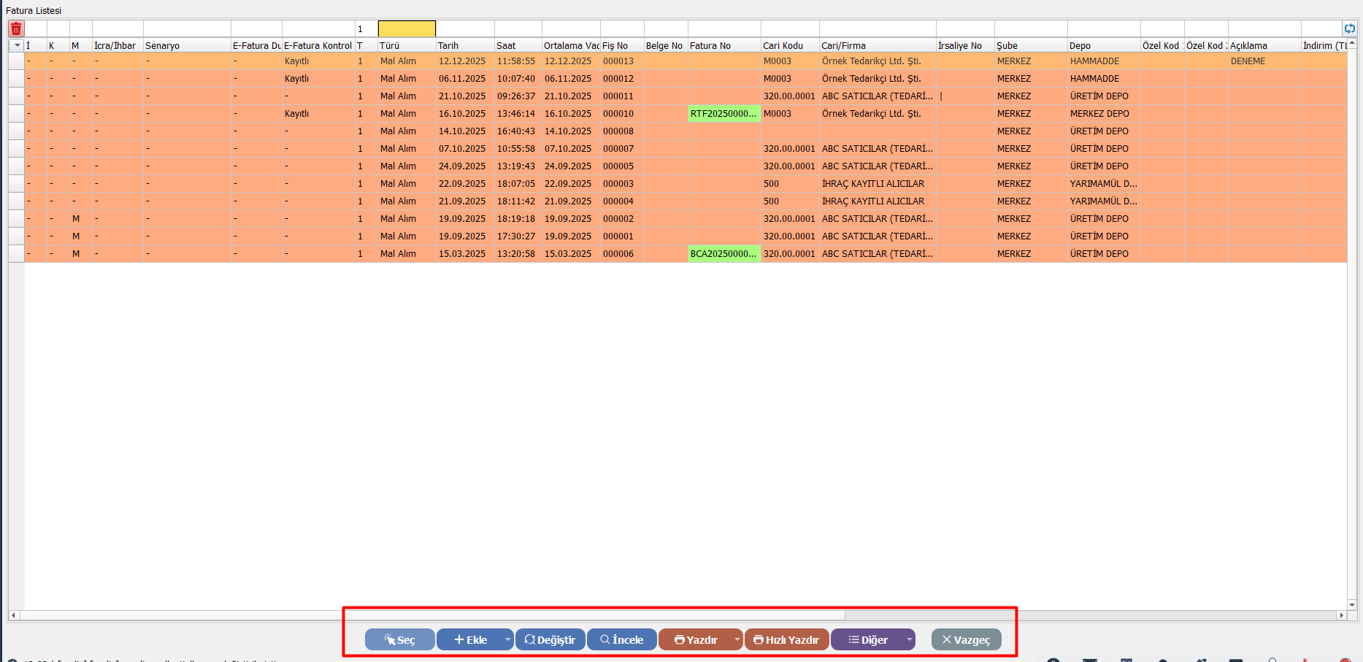This screenshot has width=1363, height=662.
Task: Click the Değiştir button
Action: [x=550, y=639]
